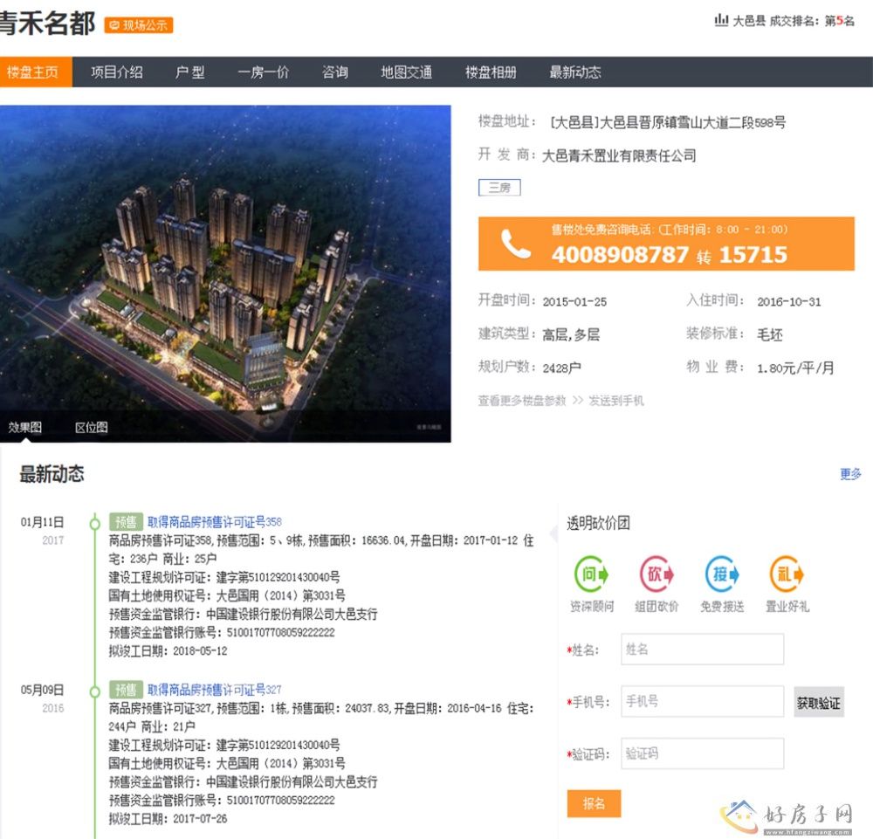Viewport: 873px width, 839px height.
Task: Focus the 手机号 input field
Action: pos(702,701)
